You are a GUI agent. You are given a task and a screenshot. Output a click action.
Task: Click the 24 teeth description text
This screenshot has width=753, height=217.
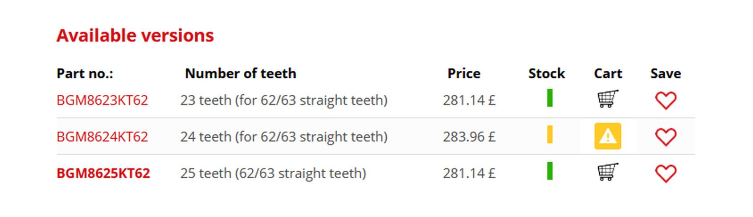point(283,137)
